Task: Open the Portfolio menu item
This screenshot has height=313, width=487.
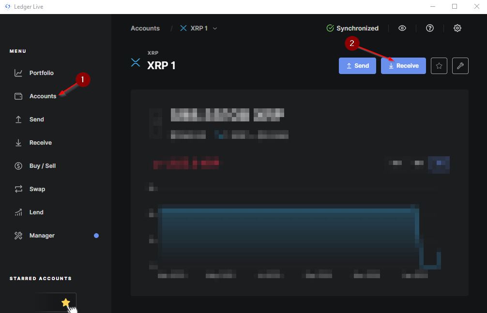Action: tap(41, 73)
